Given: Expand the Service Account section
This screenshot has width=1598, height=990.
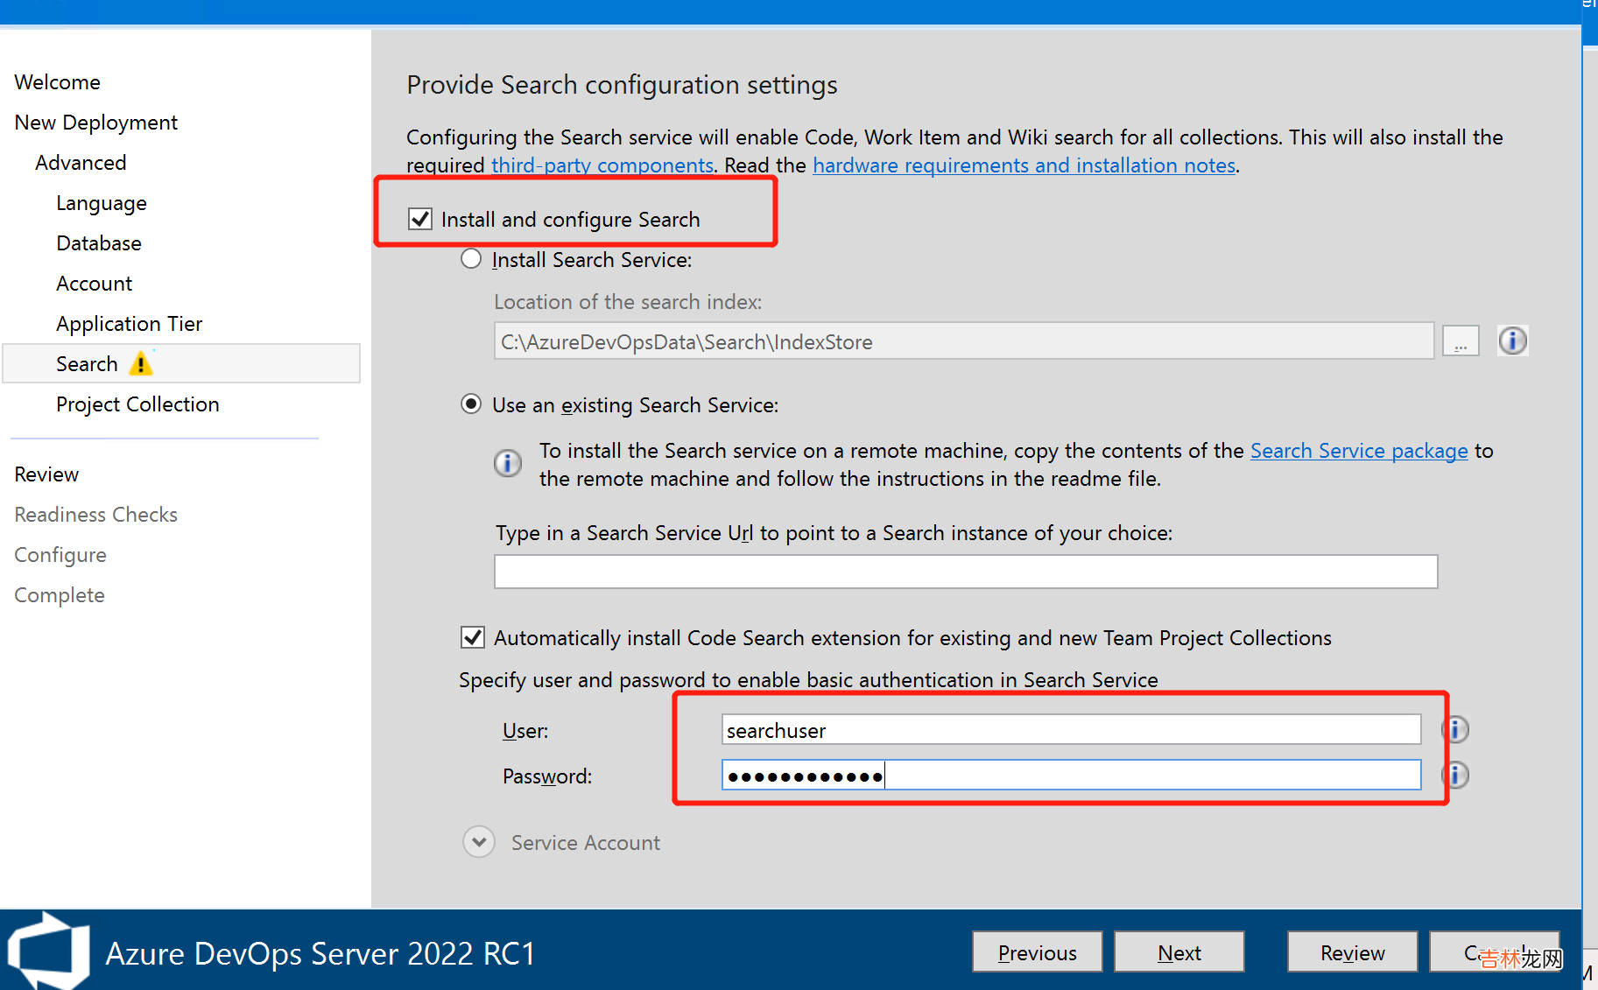Looking at the screenshot, I should click(479, 842).
